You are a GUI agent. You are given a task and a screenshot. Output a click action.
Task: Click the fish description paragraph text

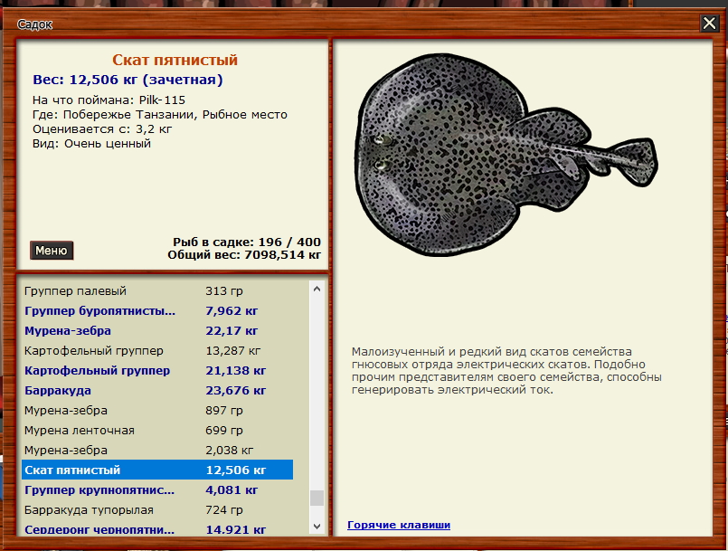(x=506, y=371)
